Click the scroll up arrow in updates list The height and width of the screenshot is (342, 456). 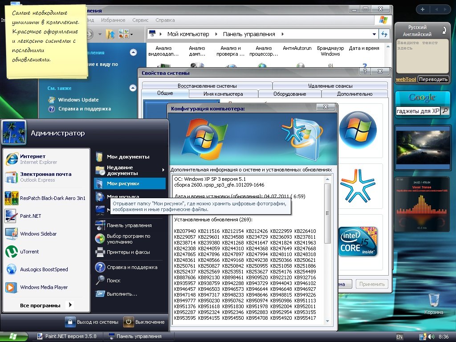(327, 179)
